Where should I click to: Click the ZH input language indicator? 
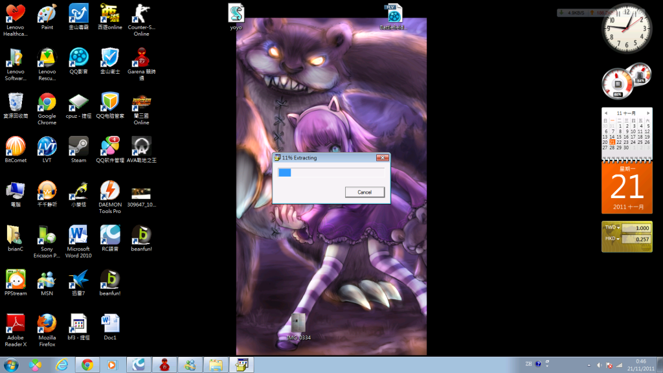coord(528,364)
